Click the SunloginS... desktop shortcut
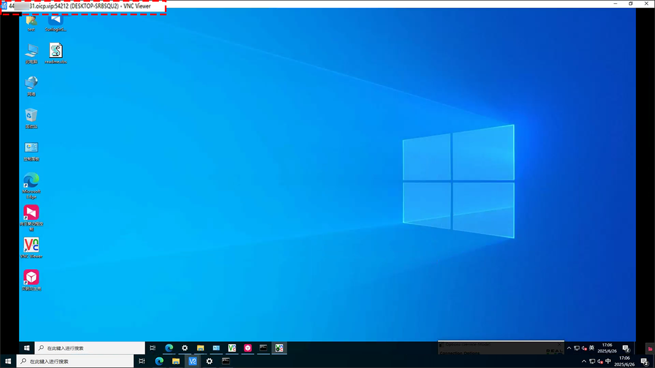This screenshot has height=368, width=655. coord(56,21)
